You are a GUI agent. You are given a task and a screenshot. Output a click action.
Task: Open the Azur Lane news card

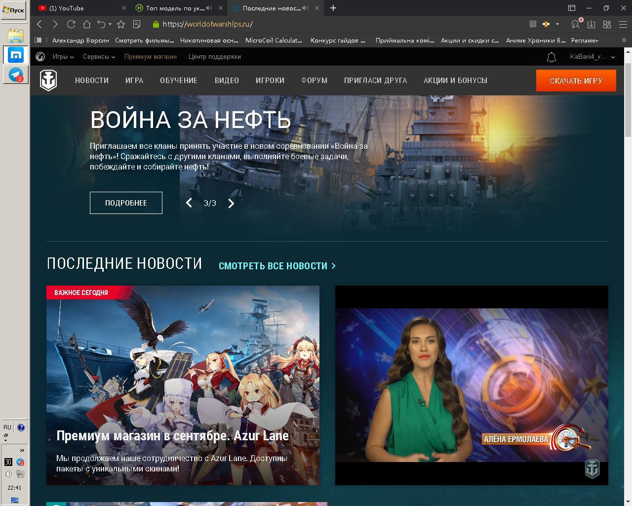[x=183, y=385]
